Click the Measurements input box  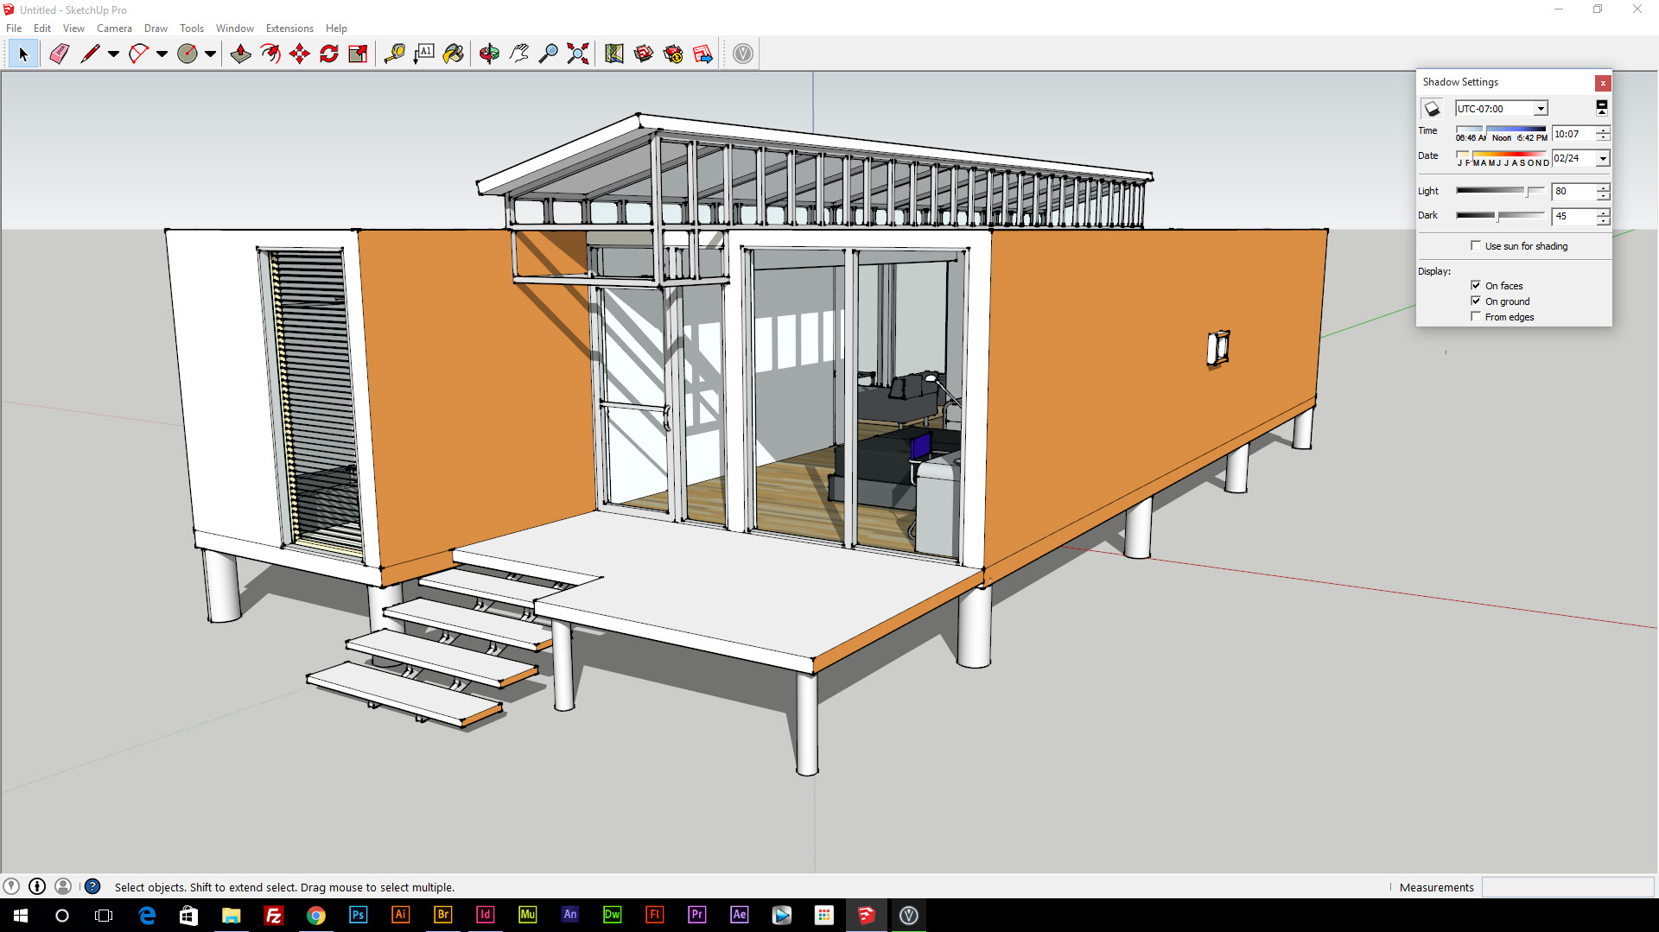click(1567, 887)
